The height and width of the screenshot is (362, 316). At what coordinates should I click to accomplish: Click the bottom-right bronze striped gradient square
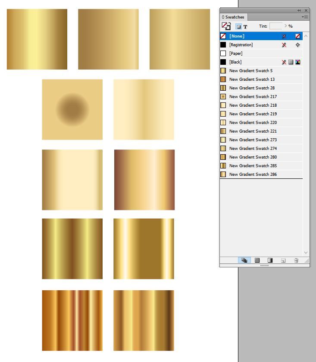click(x=144, y=321)
